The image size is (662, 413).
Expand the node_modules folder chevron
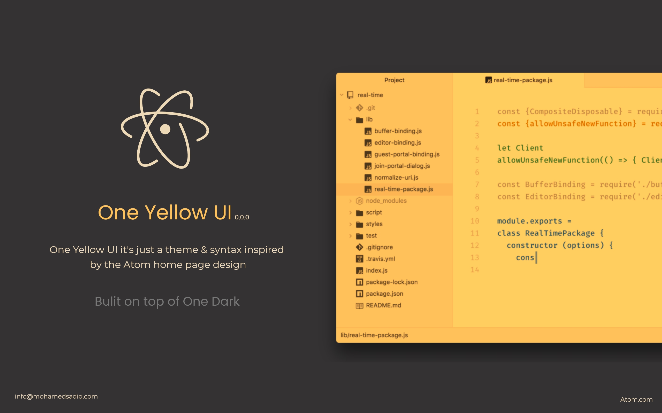pyautogui.click(x=350, y=201)
